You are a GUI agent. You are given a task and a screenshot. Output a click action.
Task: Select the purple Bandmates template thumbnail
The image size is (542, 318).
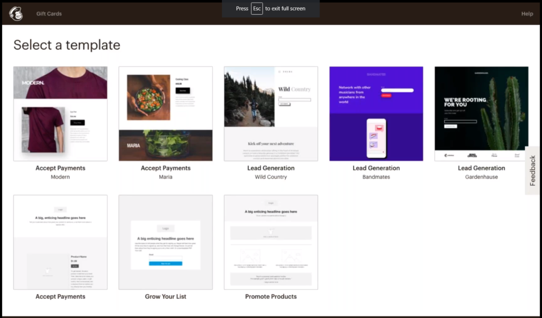click(x=376, y=113)
